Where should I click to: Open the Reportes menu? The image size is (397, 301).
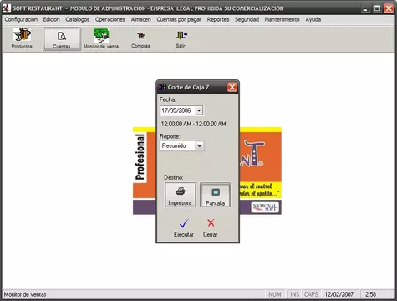coord(218,19)
